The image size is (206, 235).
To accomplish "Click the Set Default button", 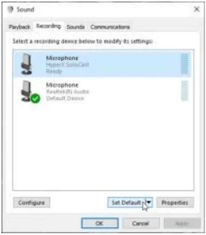I will tap(126, 202).
